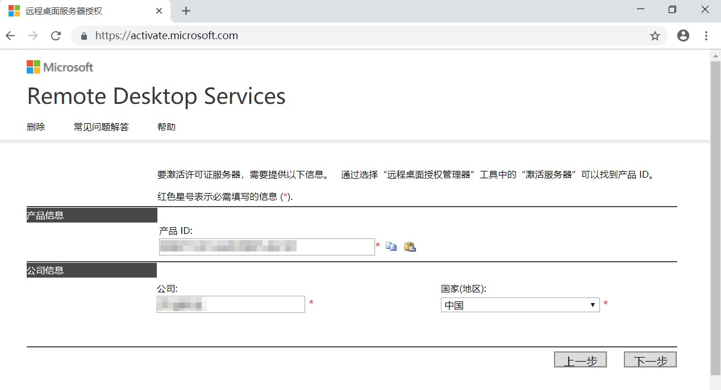Click the 公司: label

[x=167, y=288]
